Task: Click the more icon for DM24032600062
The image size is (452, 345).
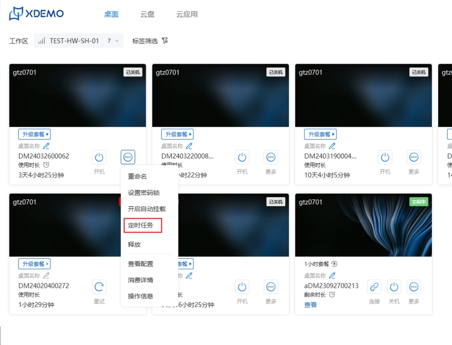Action: tap(128, 157)
